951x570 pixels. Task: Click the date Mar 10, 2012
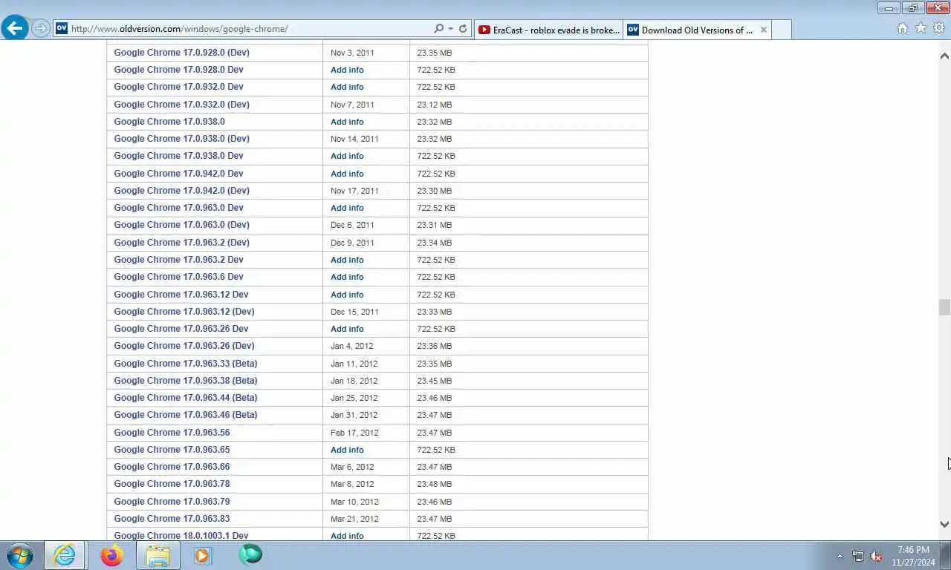pyautogui.click(x=354, y=502)
